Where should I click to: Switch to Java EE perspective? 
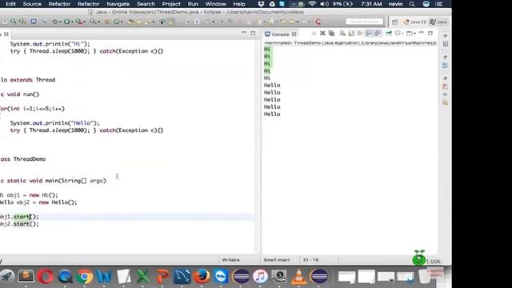pos(415,22)
